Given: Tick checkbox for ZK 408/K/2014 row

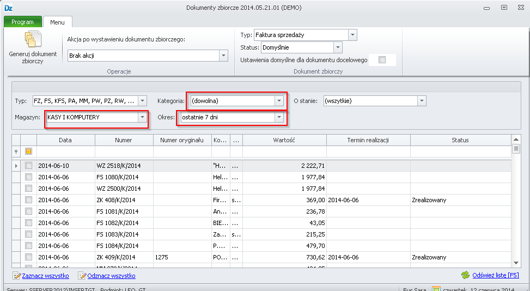Looking at the screenshot, I should pyautogui.click(x=28, y=200).
